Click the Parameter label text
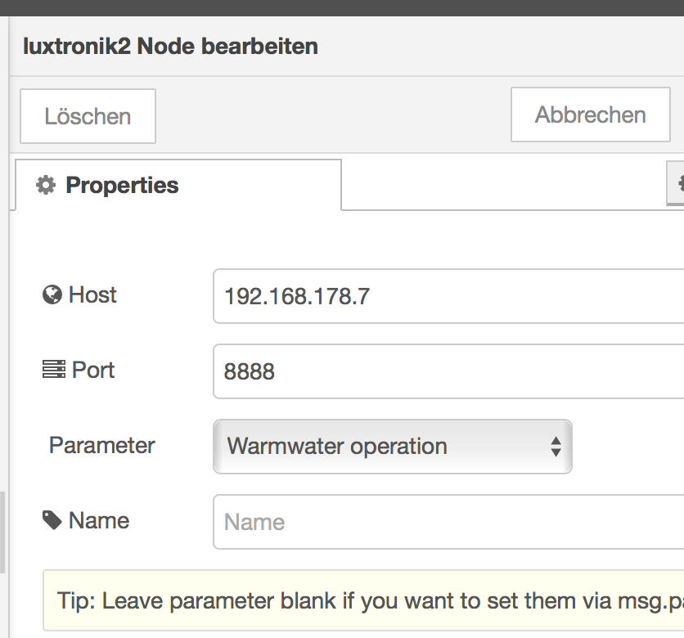 point(102,445)
